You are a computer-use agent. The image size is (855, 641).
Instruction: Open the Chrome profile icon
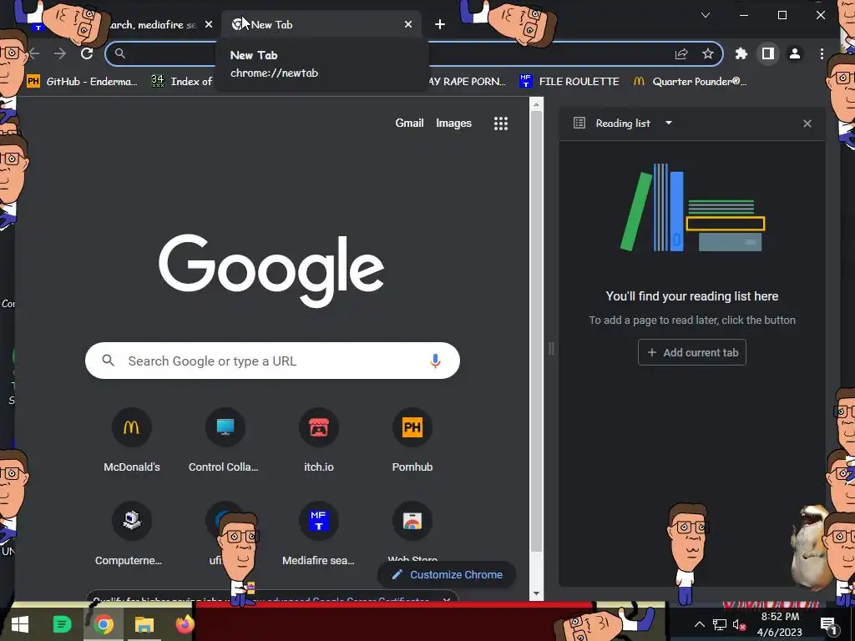(x=795, y=53)
